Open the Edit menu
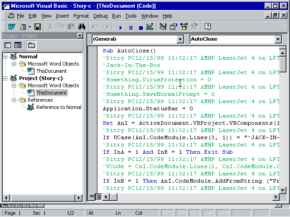The width and height of the screenshot is (290, 217). (33, 16)
